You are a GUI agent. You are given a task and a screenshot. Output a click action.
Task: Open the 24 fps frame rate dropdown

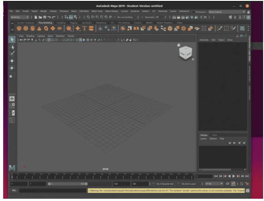coord(214,184)
